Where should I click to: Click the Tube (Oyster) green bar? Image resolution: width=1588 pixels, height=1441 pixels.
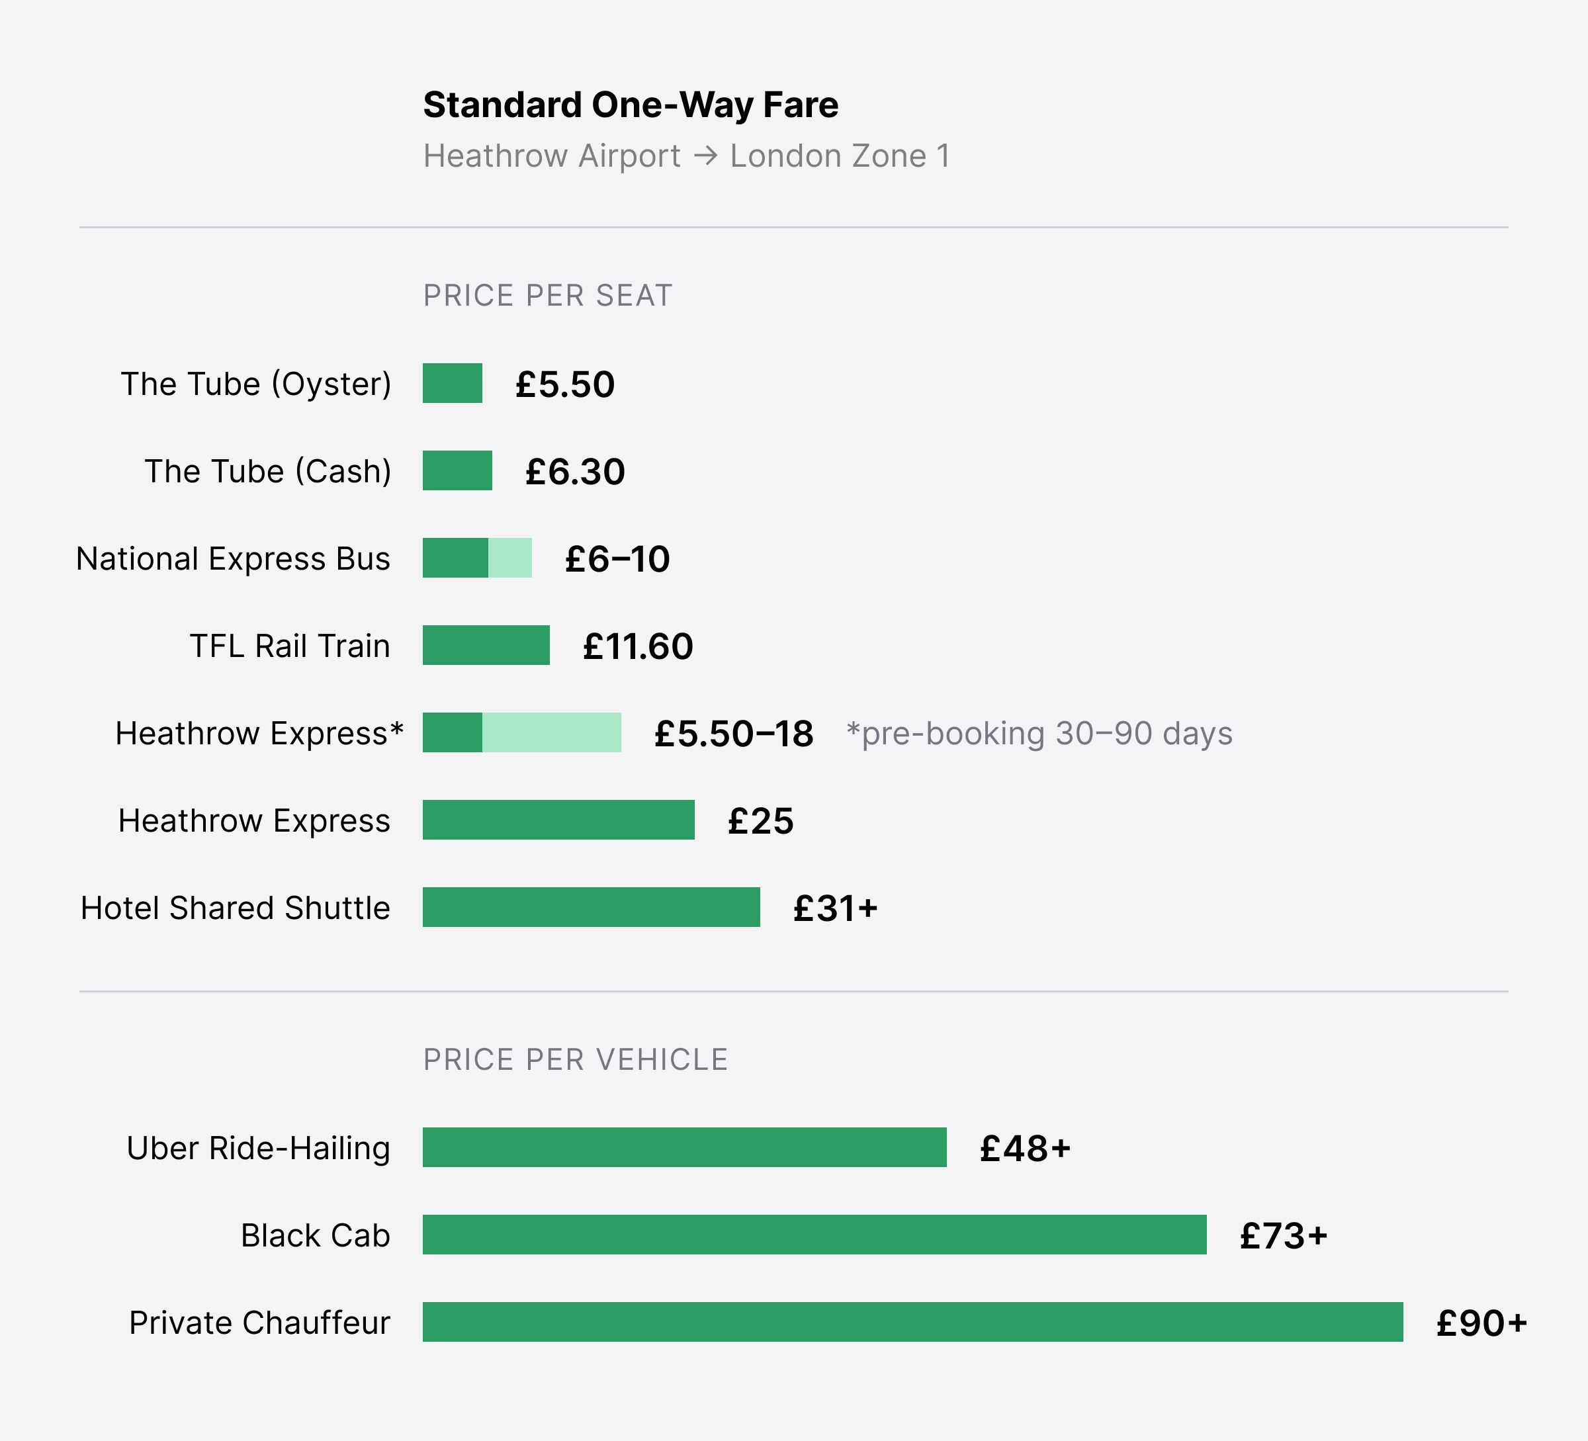coord(452,384)
